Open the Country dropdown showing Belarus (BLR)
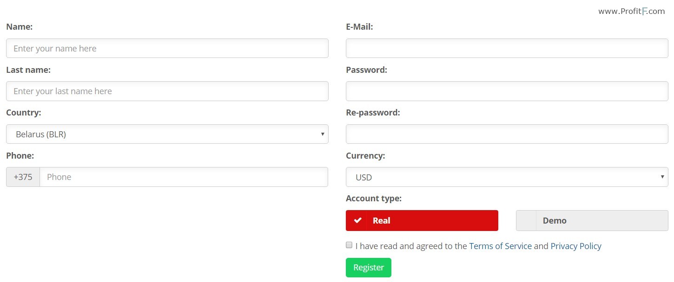Image resolution: width=674 pixels, height=282 pixels. tap(167, 134)
